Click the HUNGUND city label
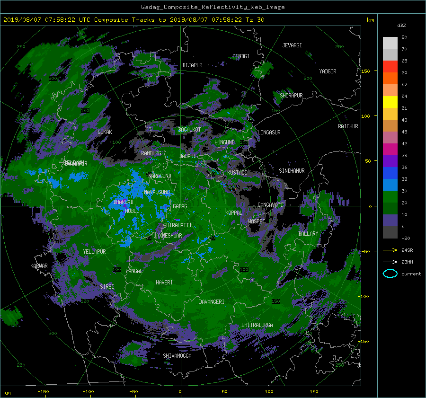This screenshot has width=426, height=398. click(224, 142)
